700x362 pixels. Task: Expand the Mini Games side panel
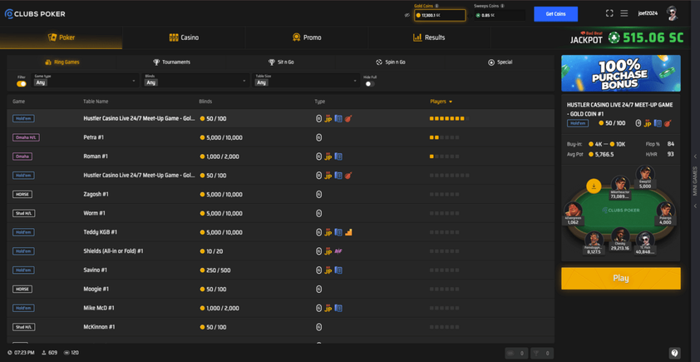695,181
